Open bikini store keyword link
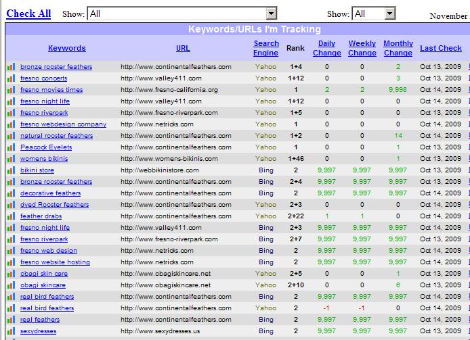Viewport: 470px width, 340px height. click(37, 170)
